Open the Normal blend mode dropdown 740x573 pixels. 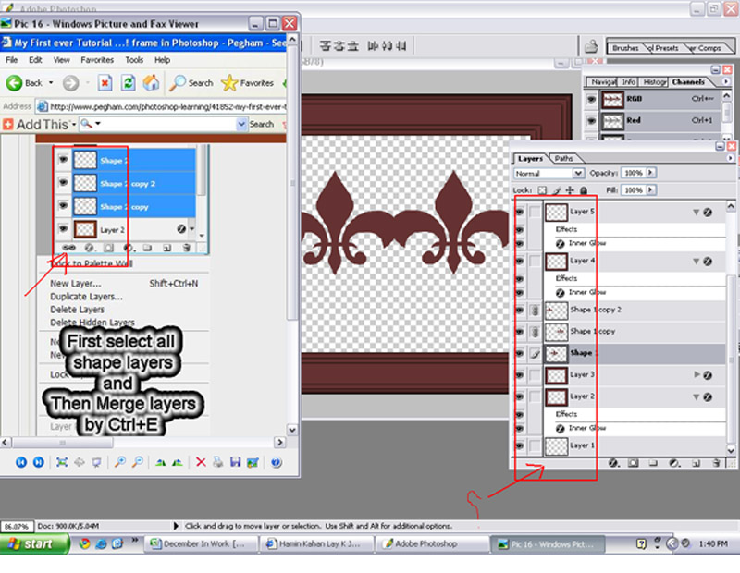578,173
